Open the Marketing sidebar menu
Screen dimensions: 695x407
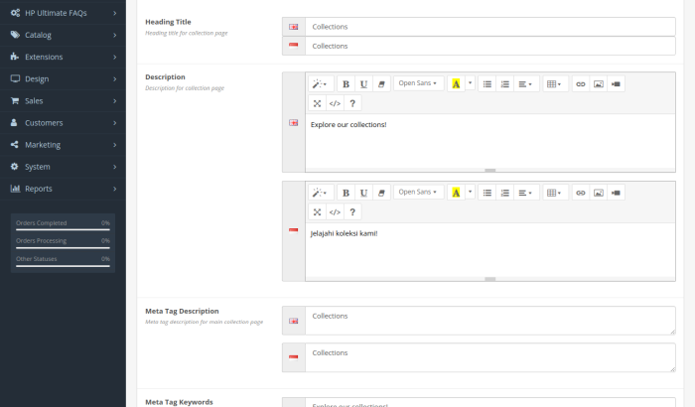point(63,145)
